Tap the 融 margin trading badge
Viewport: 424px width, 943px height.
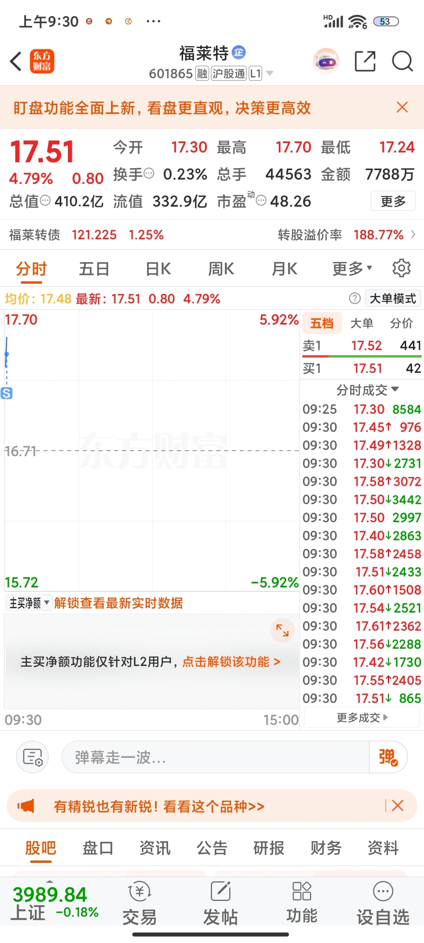point(202,73)
